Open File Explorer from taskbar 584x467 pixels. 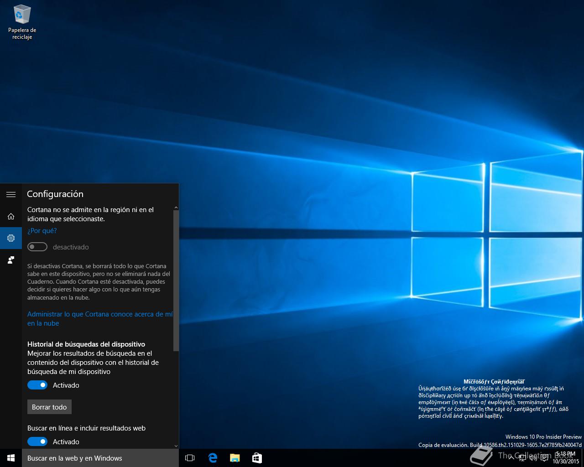point(235,458)
